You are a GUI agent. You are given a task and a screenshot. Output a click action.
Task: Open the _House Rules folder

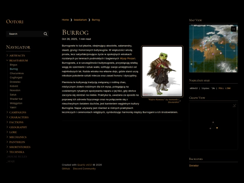point(17,157)
